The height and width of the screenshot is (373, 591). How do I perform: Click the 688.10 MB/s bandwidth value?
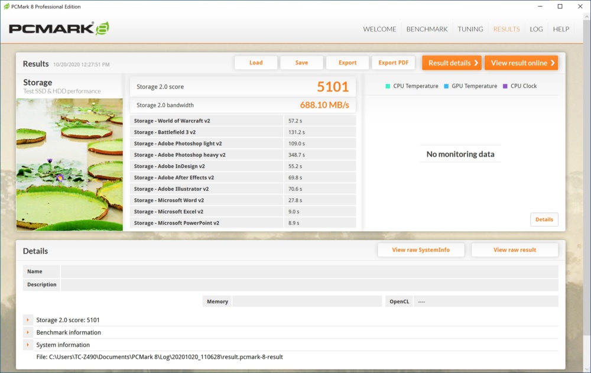[324, 105]
